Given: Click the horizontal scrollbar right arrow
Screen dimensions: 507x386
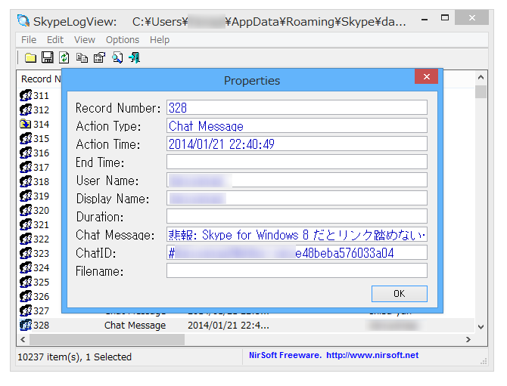Looking at the screenshot, I should (468, 339).
